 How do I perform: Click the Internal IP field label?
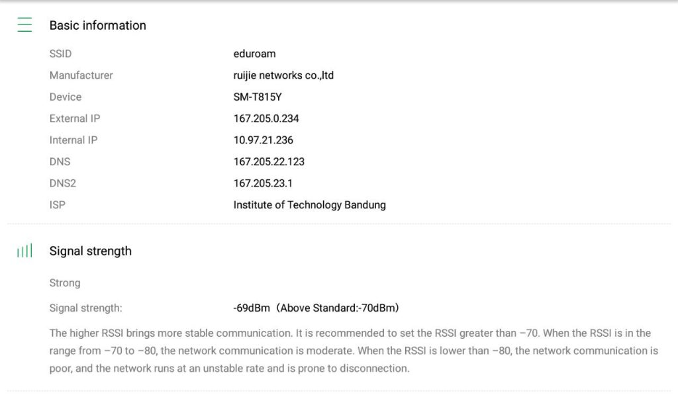coord(73,140)
